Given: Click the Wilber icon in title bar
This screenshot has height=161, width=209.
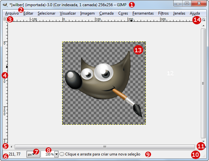Looking at the screenshot, I should (x=5, y=5).
